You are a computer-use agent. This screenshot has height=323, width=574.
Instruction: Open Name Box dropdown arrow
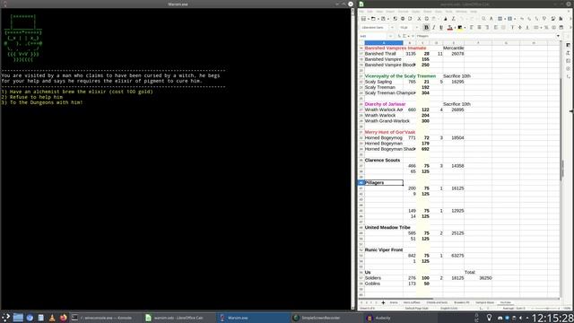pyautogui.click(x=390, y=36)
